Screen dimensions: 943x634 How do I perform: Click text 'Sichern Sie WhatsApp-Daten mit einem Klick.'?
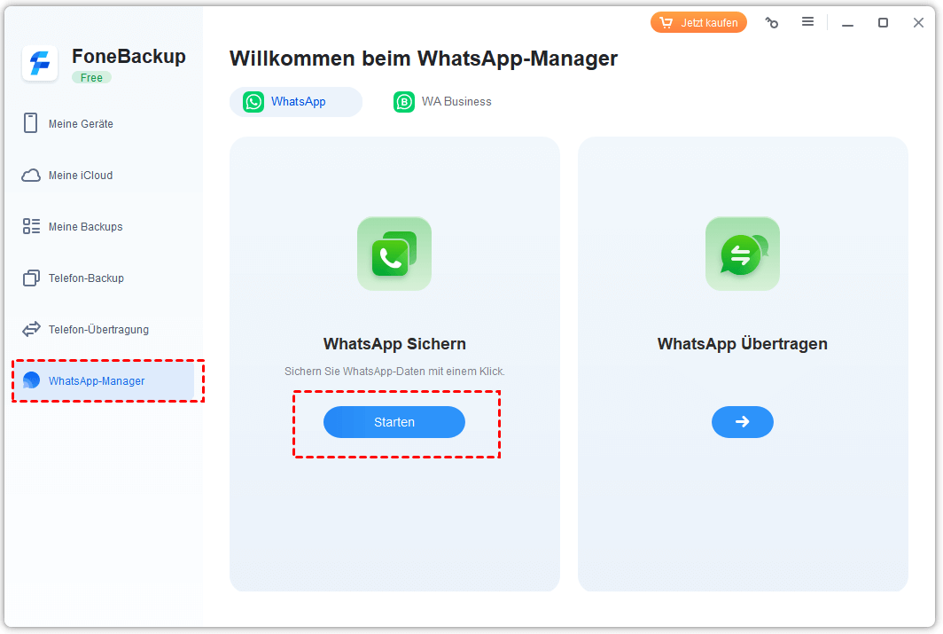point(394,372)
